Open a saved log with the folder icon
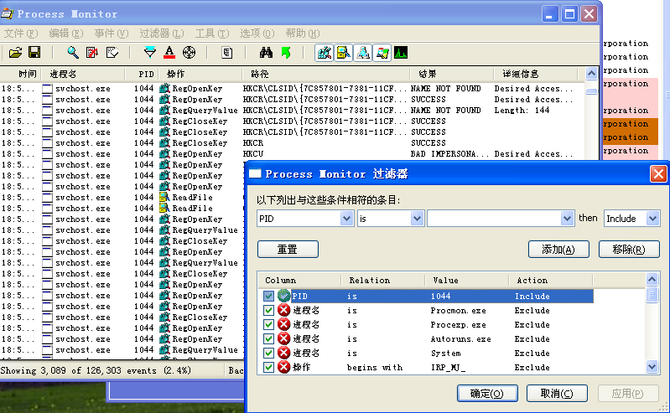 [x=15, y=53]
